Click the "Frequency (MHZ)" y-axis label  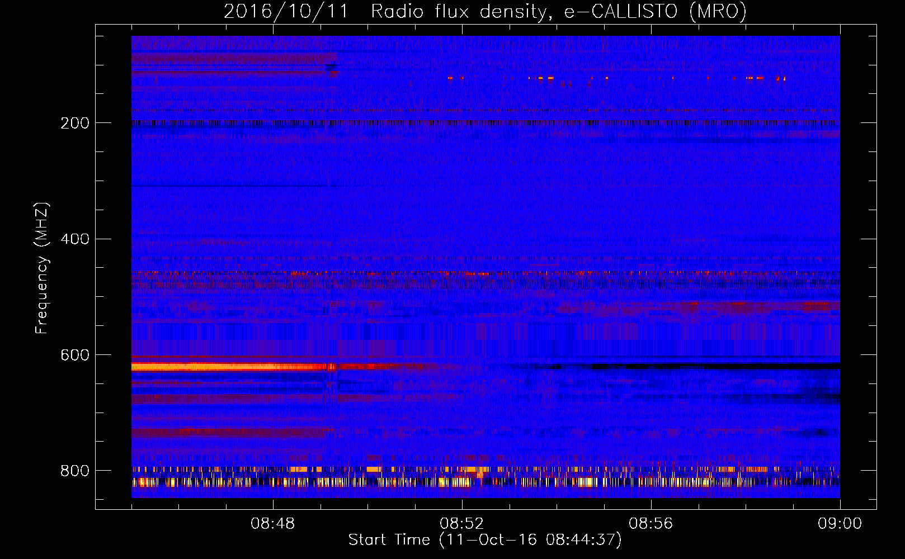tap(42, 268)
